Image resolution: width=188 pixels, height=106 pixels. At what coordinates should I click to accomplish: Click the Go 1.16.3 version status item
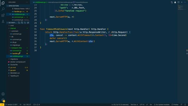[x=27, y=105]
